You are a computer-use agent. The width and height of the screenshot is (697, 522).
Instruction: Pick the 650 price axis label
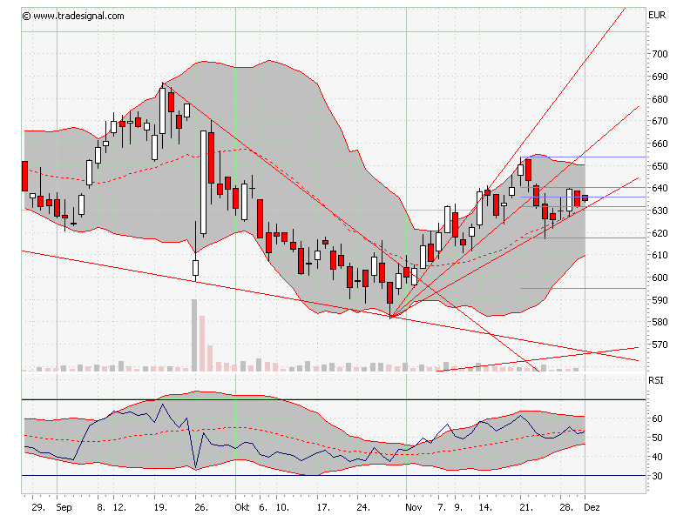(660, 166)
